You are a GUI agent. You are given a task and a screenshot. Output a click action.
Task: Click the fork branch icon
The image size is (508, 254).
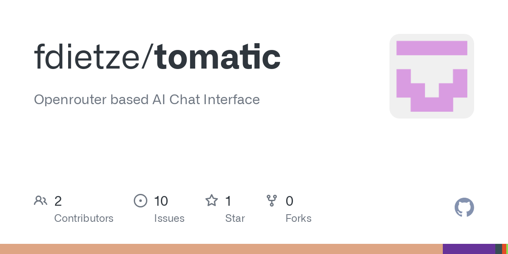coord(272,201)
